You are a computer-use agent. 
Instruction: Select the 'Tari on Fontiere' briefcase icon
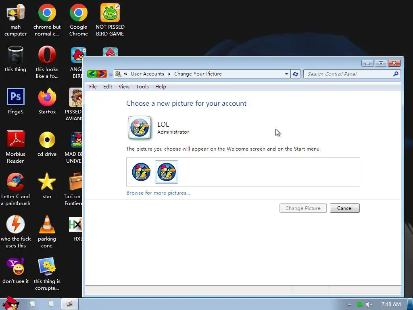pos(73,190)
